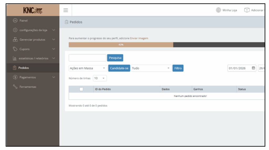
Task: Open the Ações em Massa dropdown
Action: pyautogui.click(x=88, y=68)
